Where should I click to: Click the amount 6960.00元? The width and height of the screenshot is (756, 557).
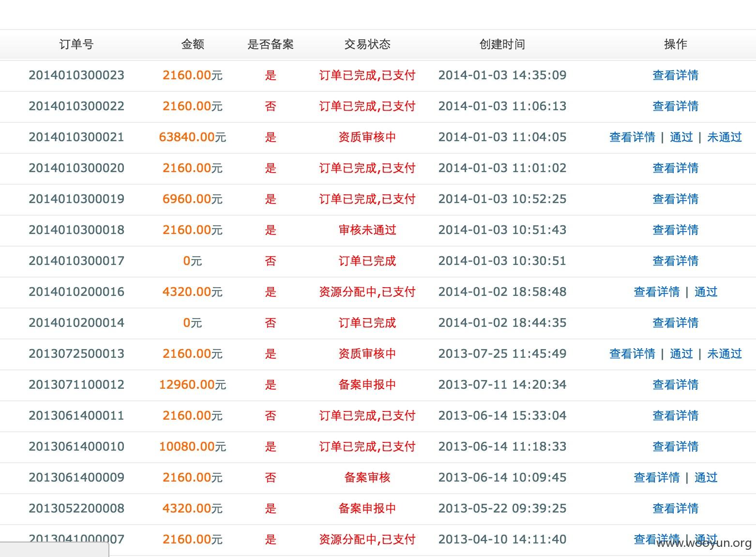193,199
